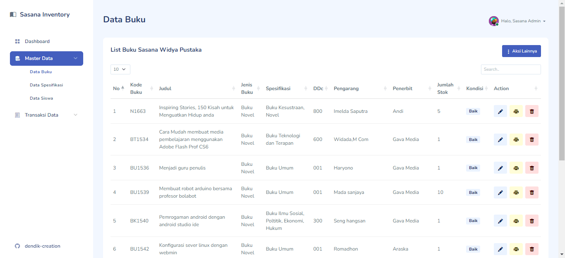Print book N1663 with printer icon
Viewport: 565px width, 258px height.
516,111
